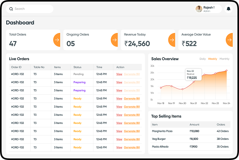This screenshot has width=239, height=160.
Task: Switch Sales Overview to Monthly
Action: point(224,59)
